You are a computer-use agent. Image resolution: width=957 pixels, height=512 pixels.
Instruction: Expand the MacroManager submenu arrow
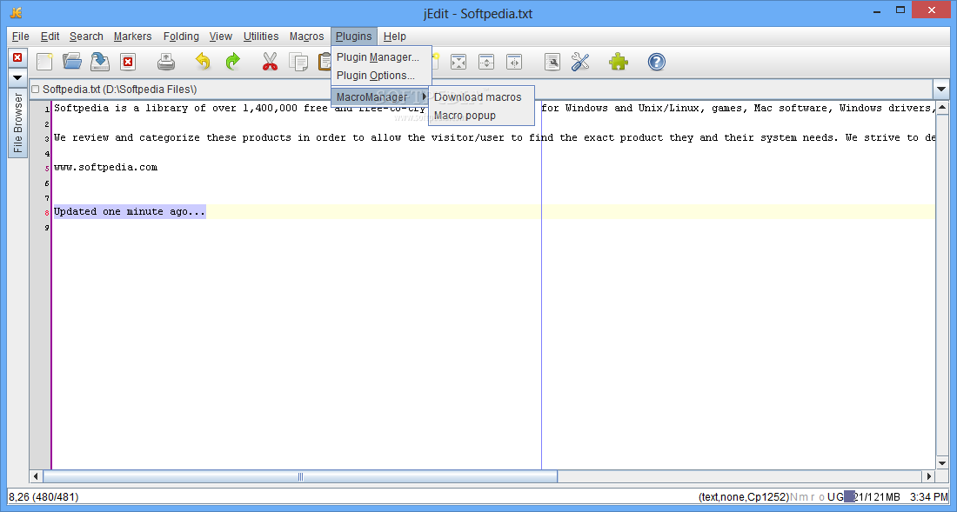click(425, 96)
